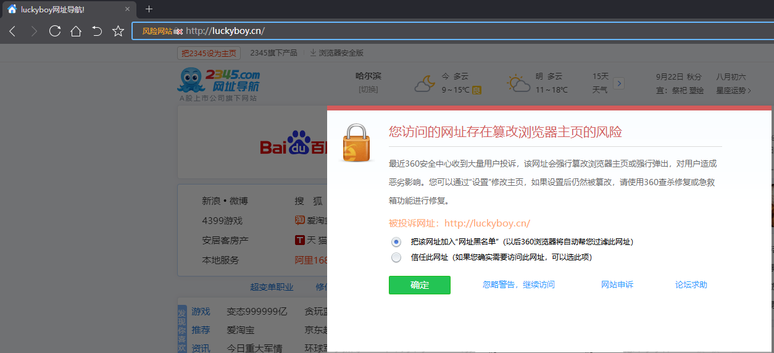
Task: Click 忽略警告,继续访问 link
Action: point(518,285)
